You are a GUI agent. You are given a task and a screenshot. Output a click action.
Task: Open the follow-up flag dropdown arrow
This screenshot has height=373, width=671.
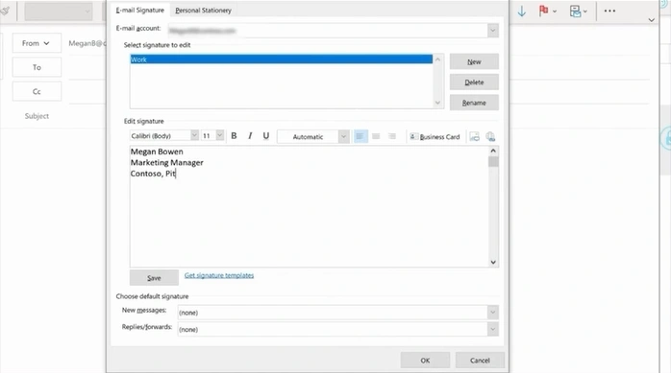click(555, 12)
